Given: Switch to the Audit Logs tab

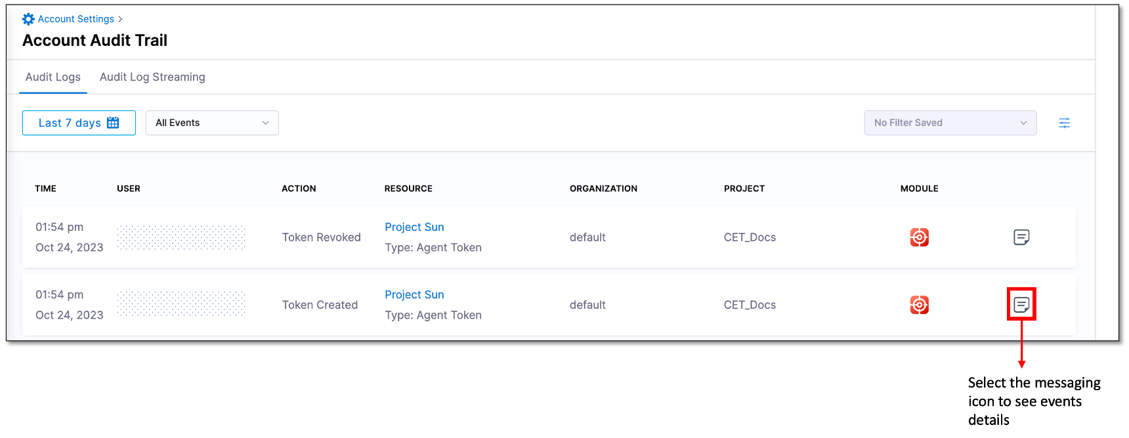Looking at the screenshot, I should [53, 77].
